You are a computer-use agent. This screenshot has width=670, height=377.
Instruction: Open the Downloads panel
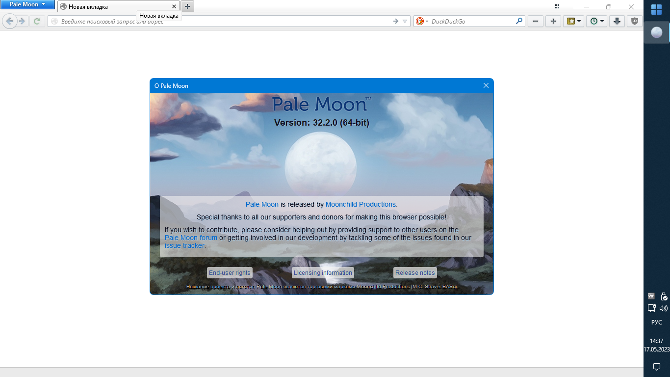(x=618, y=21)
